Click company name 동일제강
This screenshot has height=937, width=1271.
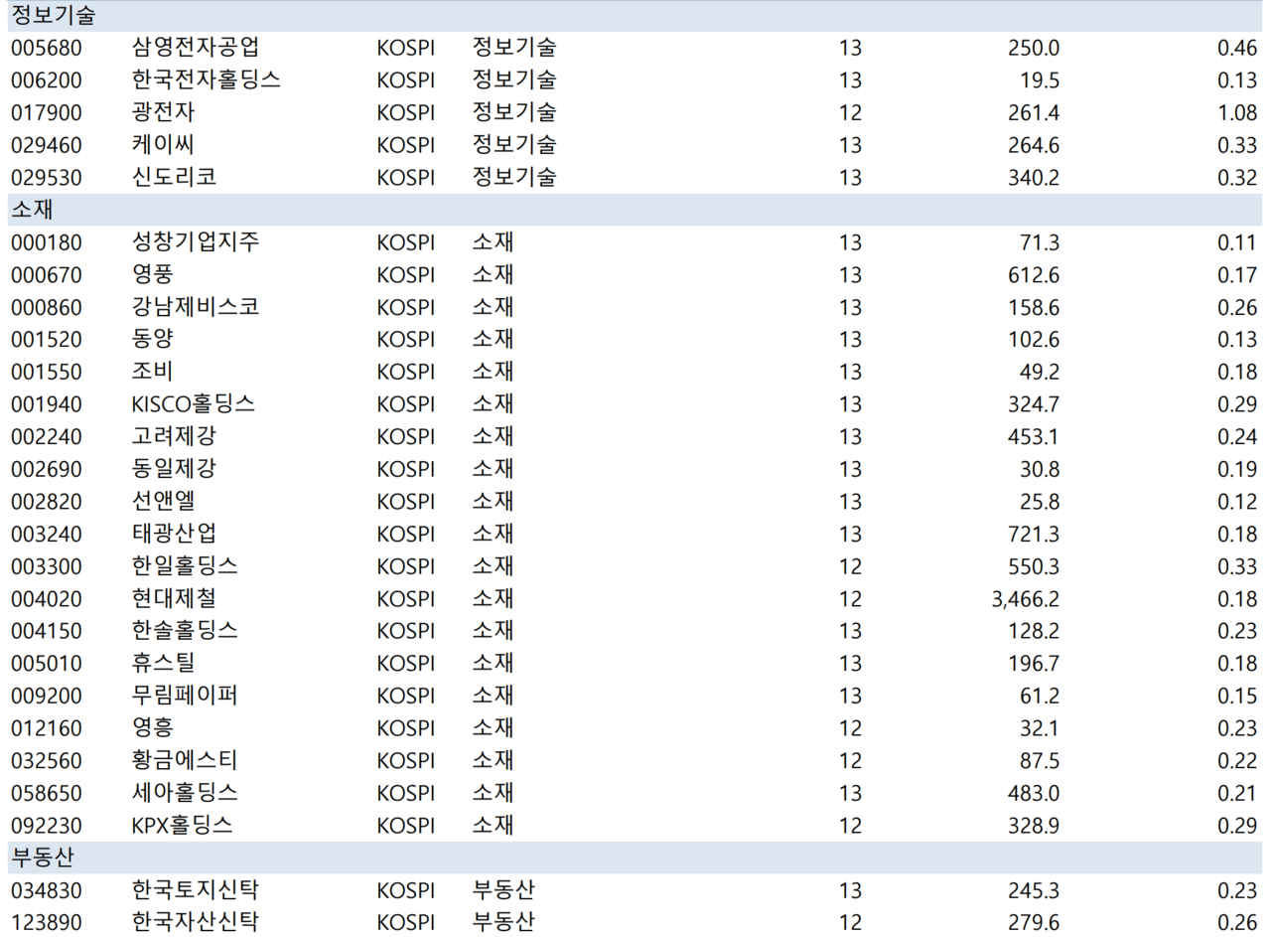click(174, 469)
